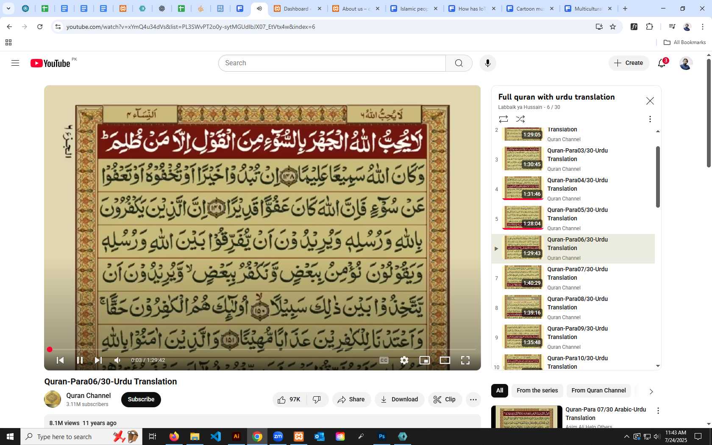
Task: Open Chrome extensions puzzle icon
Action: click(x=649, y=27)
